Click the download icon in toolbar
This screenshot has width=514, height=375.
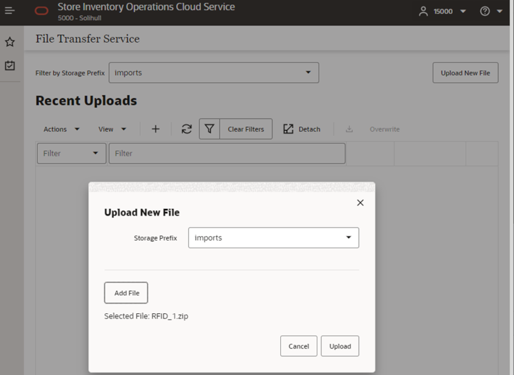pyautogui.click(x=349, y=129)
